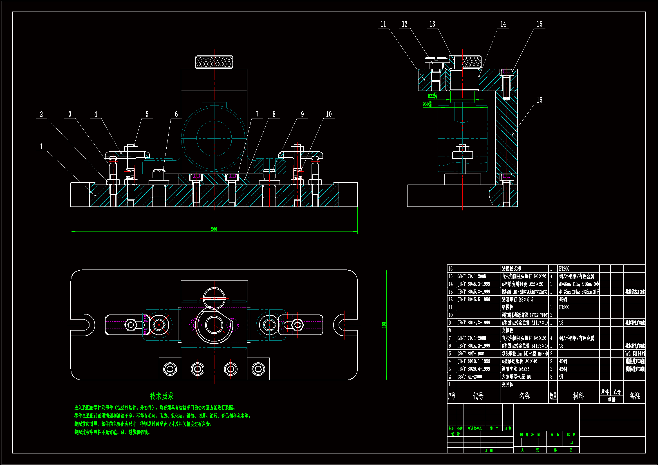The image size is (658, 465).
Task: Click HT200 material cell for row 11
Action: click(564, 307)
